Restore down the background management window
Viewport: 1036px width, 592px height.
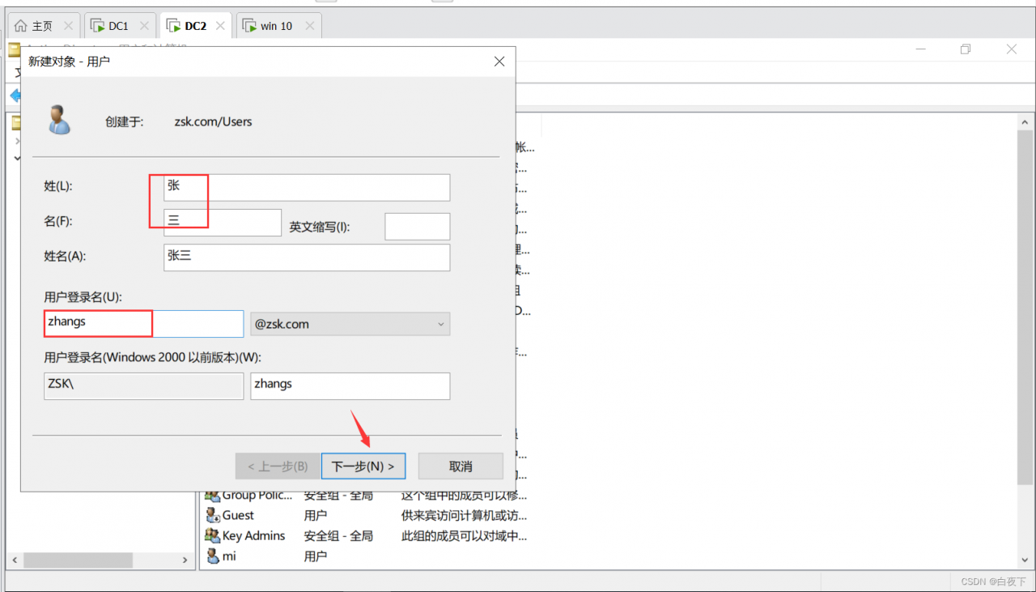pyautogui.click(x=966, y=49)
